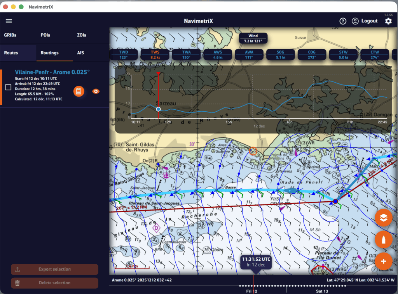Open the routing details clipboard icon
This screenshot has height=294, width=398.
point(79,91)
